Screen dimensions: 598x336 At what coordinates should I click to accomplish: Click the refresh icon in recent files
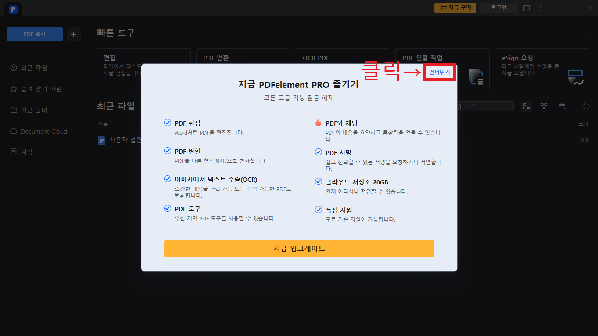coord(586,106)
